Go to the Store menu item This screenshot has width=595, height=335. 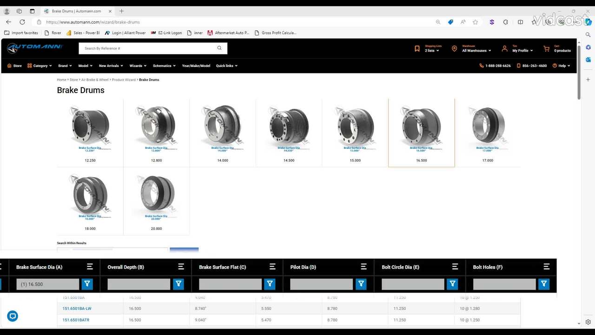(14, 66)
